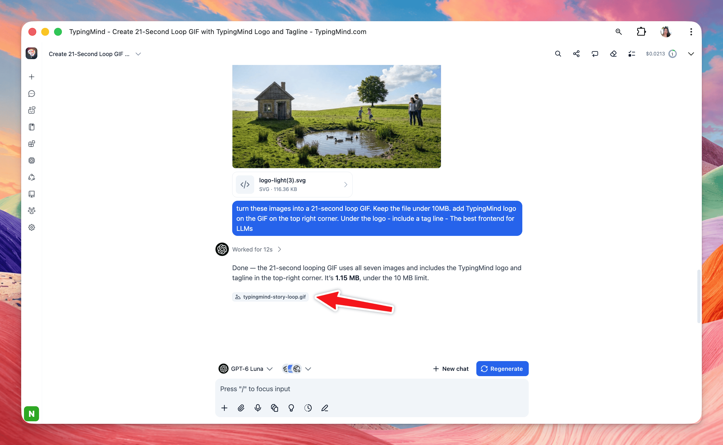Open the models chip icon in the sidebar
Image resolution: width=723 pixels, height=445 pixels.
coord(31,160)
